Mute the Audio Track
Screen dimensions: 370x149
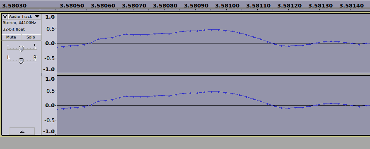click(11, 37)
